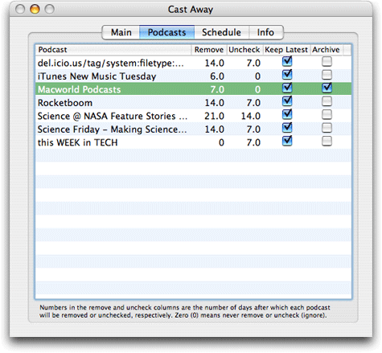Check Archive for iTunes New Music Tuesday

coord(327,75)
